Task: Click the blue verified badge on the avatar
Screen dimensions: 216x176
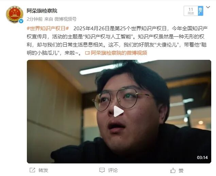Action: coord(21,21)
